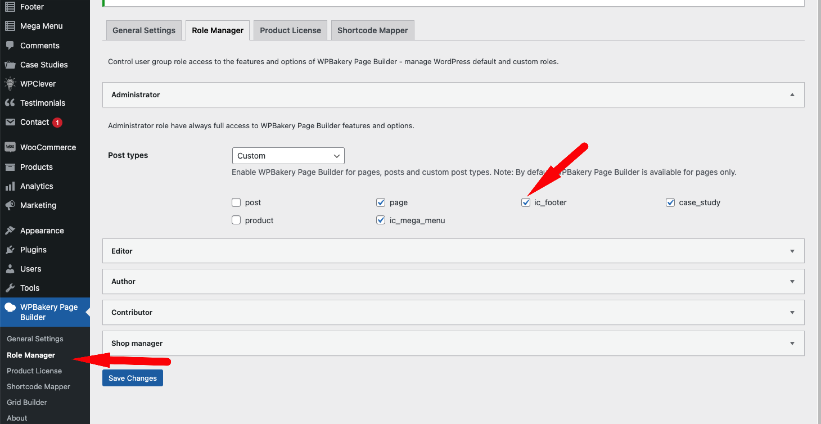Click the Case Studies folder icon

click(x=10, y=65)
